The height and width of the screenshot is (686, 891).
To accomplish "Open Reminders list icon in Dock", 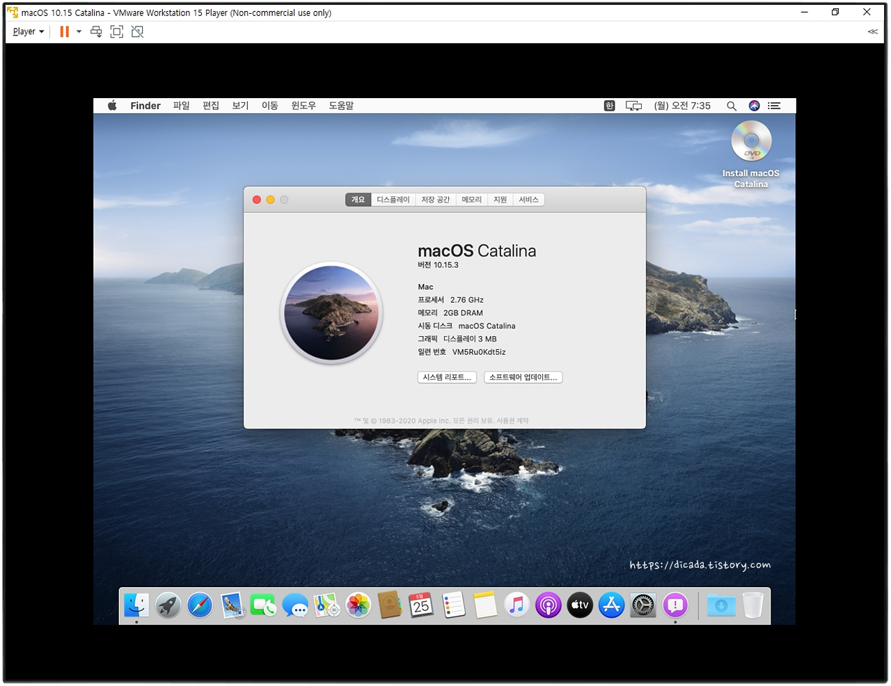I will click(x=453, y=606).
